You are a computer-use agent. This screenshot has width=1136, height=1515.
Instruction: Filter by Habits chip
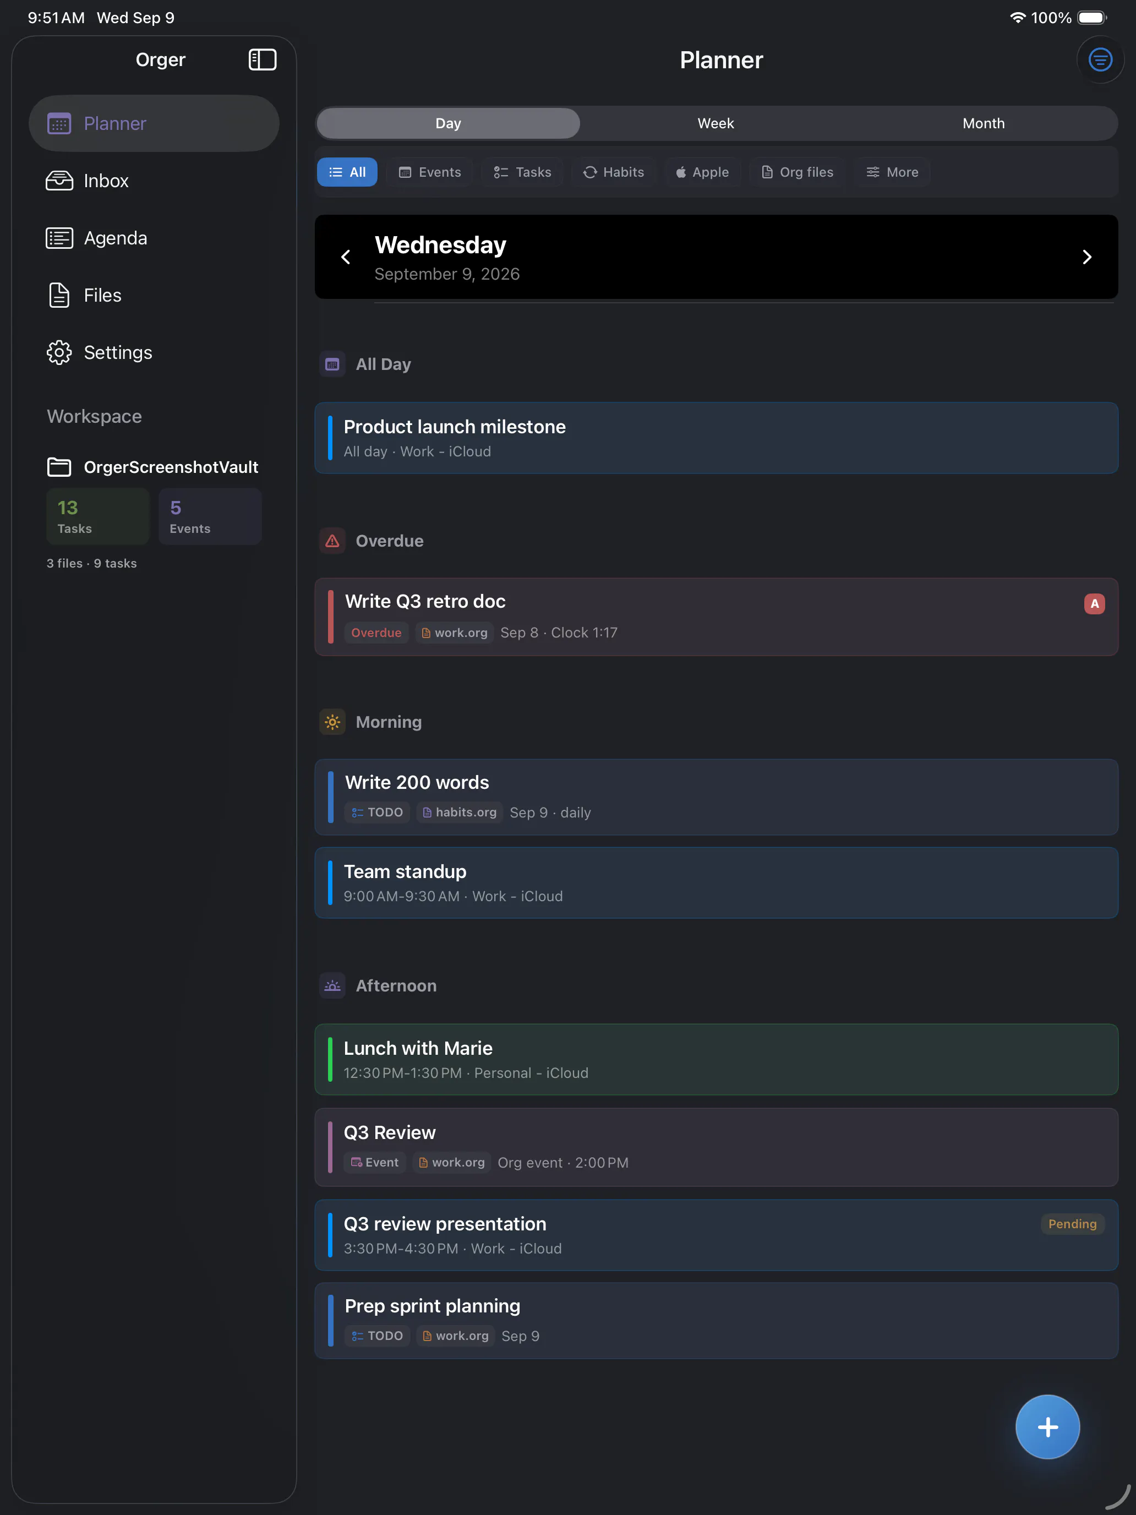coord(614,172)
